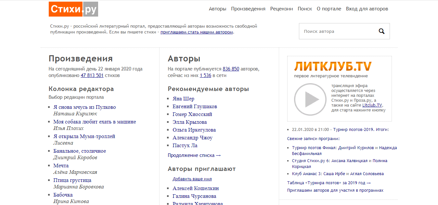Open Приглашаем авторов для участия в программах
The image size is (438, 205).
coord(335,190)
